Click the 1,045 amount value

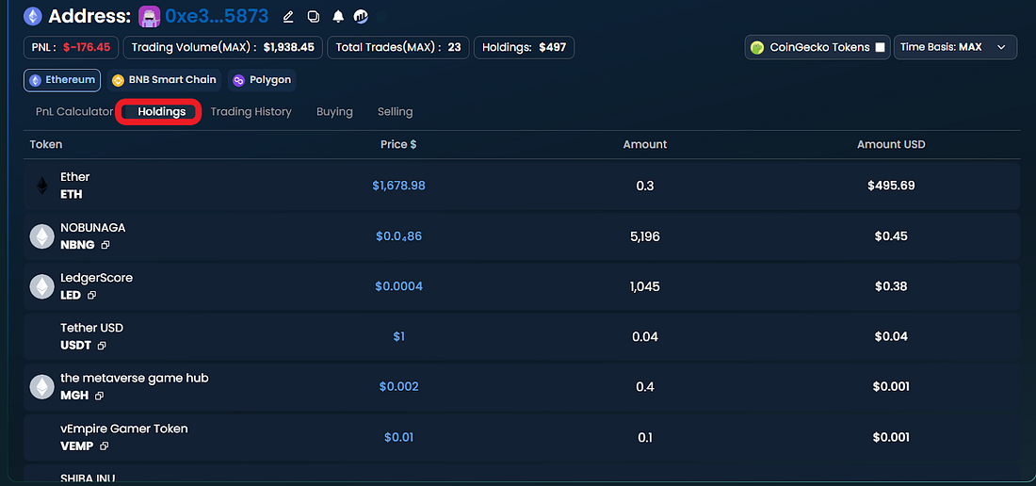click(645, 286)
